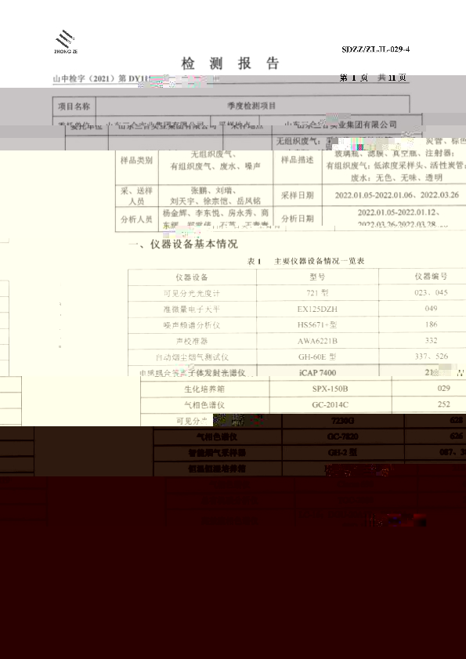Click the instrument number '049'
Viewport: 466px width, 659px height.
[x=431, y=309]
